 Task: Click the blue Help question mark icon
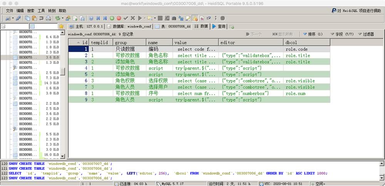[x=91, y=18]
